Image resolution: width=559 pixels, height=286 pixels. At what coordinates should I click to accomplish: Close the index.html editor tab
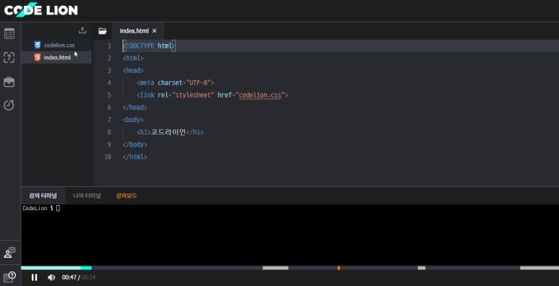pyautogui.click(x=154, y=31)
